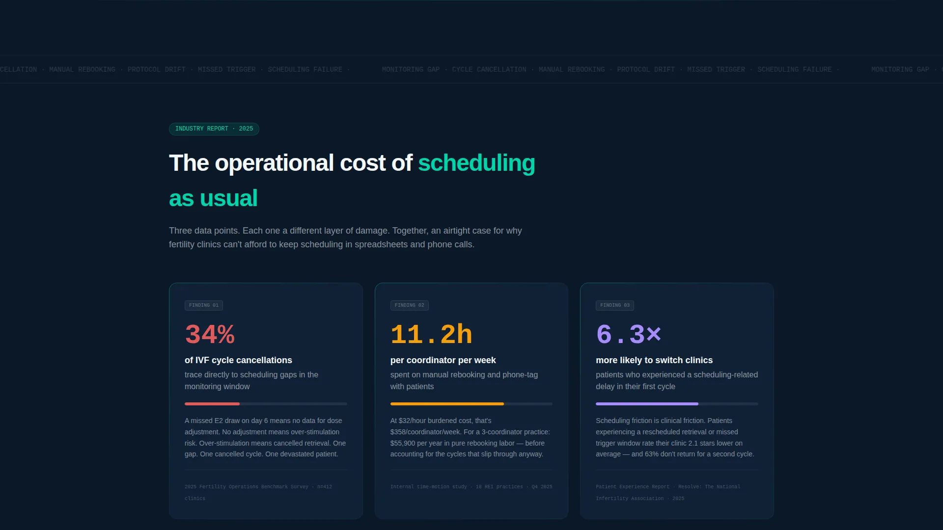The image size is (943, 530).
Task: Click 'of IVF cycle cancellations' label
Action: click(x=238, y=360)
